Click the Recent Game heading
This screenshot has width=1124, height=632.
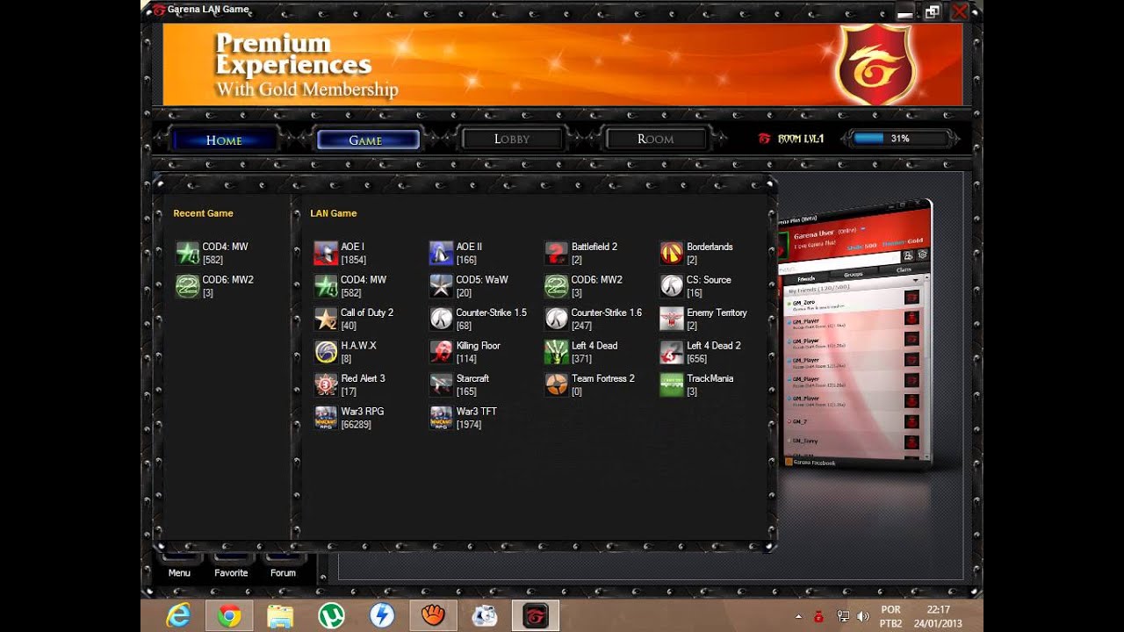click(x=203, y=213)
